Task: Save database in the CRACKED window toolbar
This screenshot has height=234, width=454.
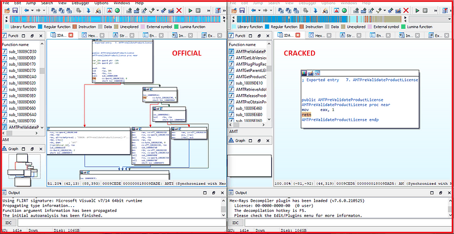Action: 242,11
